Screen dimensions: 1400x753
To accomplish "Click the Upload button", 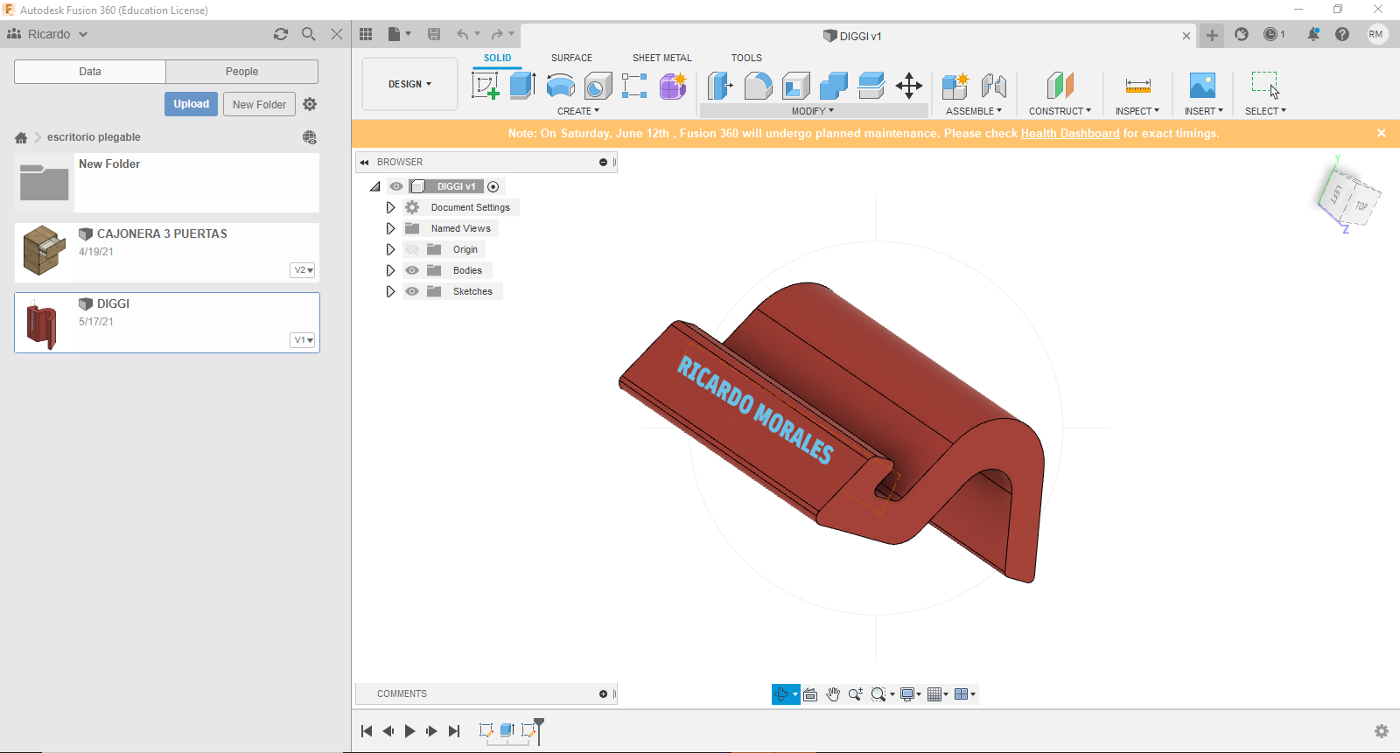I will click(x=191, y=104).
